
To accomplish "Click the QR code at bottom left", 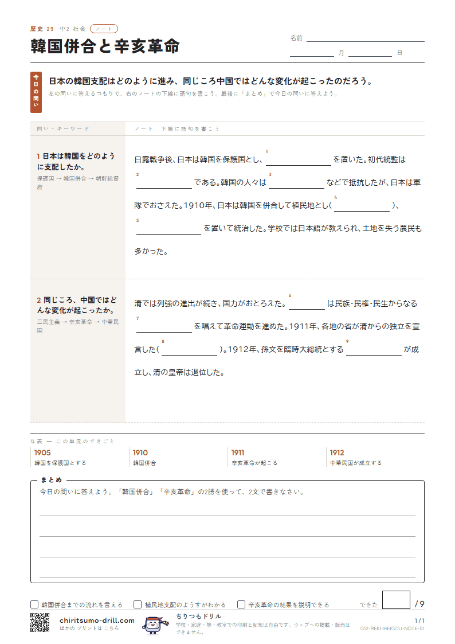I will click(x=40, y=622).
